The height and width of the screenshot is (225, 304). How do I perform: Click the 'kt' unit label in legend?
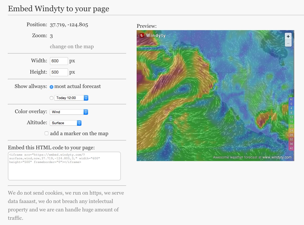(x=291, y=99)
